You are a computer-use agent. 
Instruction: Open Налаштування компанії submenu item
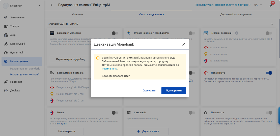[x=25, y=75]
